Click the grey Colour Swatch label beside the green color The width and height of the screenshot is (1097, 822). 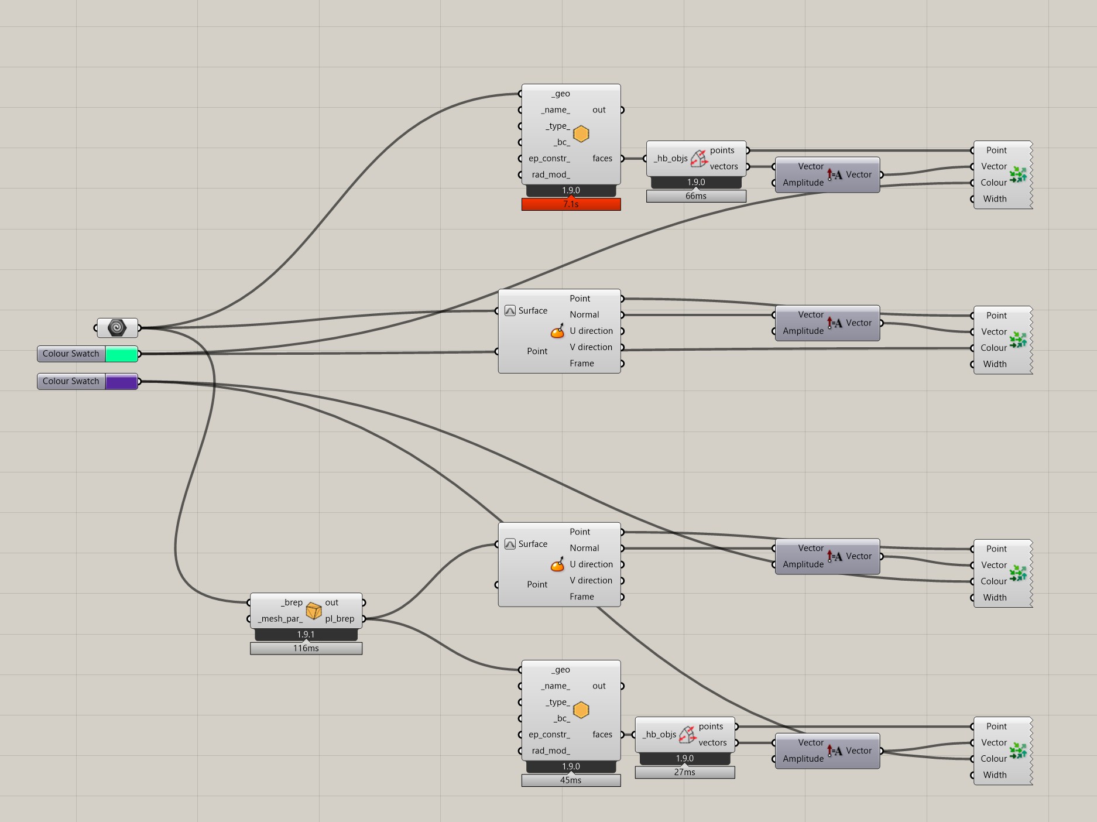click(71, 354)
